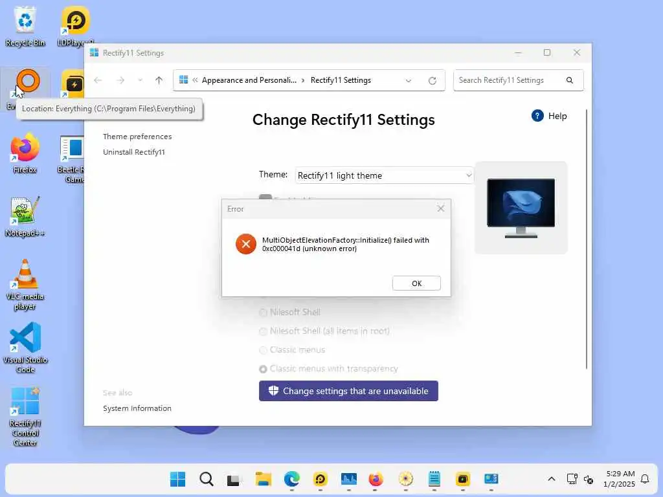Image resolution: width=663 pixels, height=497 pixels.
Task: Select the Classic menus radio button
Action: click(263, 350)
